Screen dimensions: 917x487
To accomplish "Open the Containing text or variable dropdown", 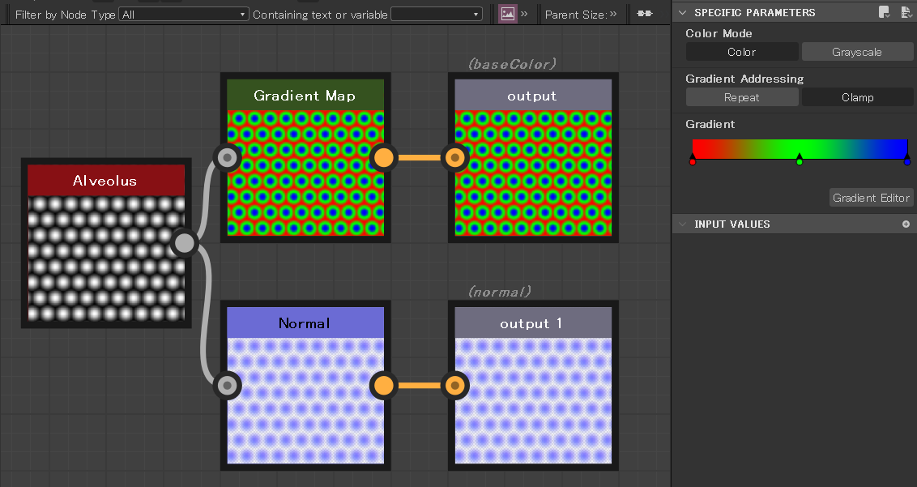I will click(437, 14).
